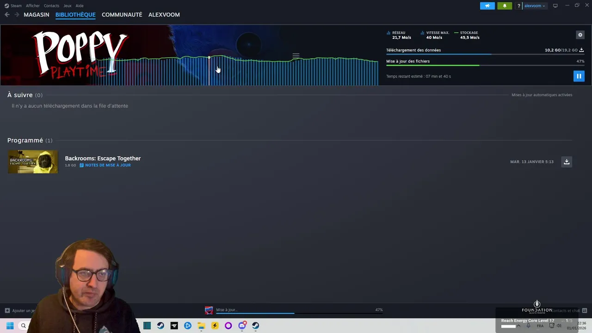Open the purple ring taskbar app
The width and height of the screenshot is (592, 333).
[x=228, y=326]
